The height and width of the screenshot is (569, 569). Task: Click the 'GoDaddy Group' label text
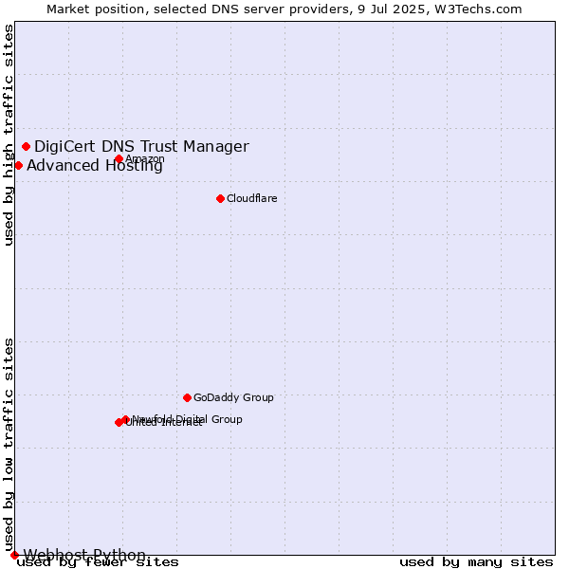(x=233, y=397)
